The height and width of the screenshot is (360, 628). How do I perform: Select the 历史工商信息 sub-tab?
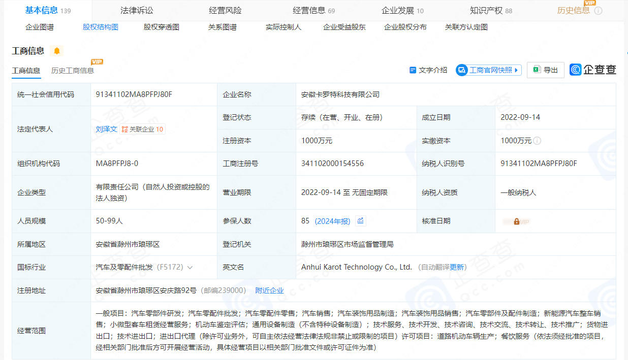(x=73, y=71)
